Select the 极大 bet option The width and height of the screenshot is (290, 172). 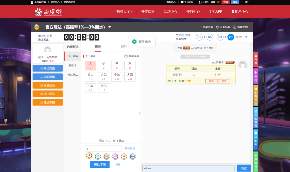point(90,77)
